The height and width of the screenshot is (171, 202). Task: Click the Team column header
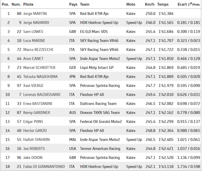click(84, 4)
